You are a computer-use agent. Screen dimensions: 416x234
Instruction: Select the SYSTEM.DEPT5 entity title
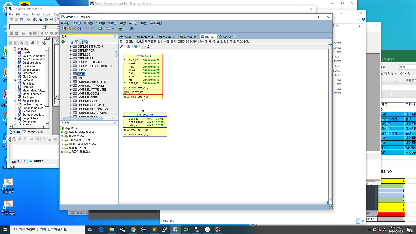coord(145,115)
